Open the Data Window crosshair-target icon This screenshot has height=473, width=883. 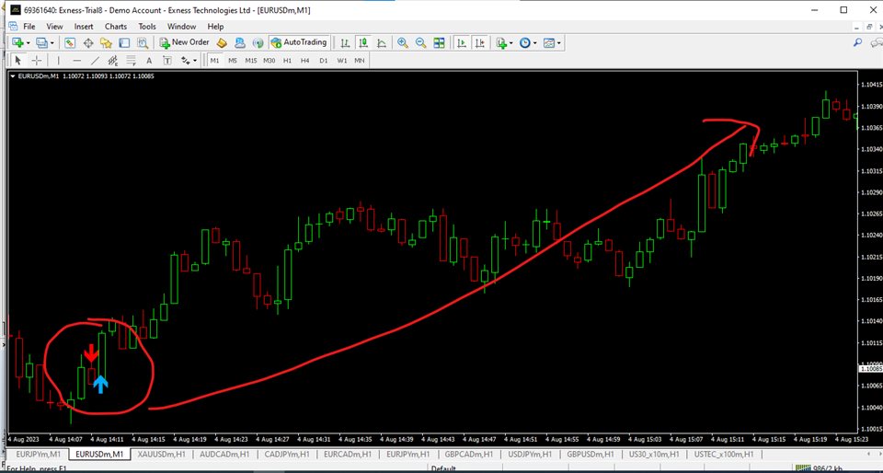click(88, 43)
